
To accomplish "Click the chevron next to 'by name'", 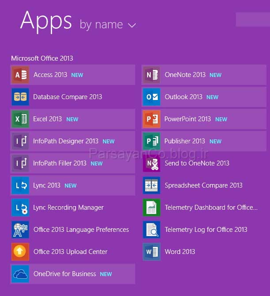I will click(x=132, y=25).
